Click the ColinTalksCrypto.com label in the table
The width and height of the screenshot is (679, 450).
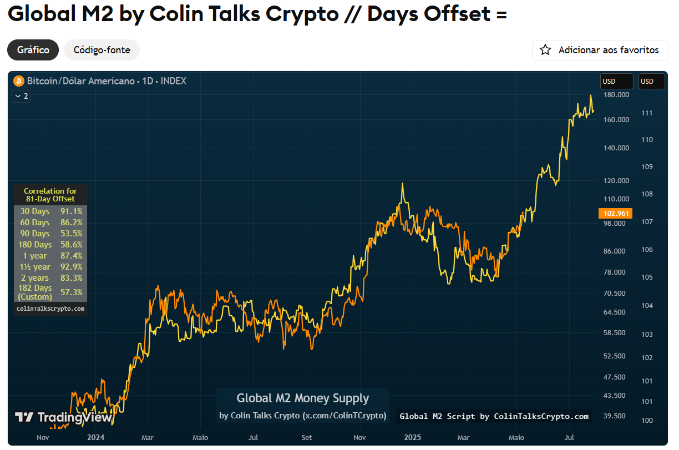pyautogui.click(x=50, y=308)
